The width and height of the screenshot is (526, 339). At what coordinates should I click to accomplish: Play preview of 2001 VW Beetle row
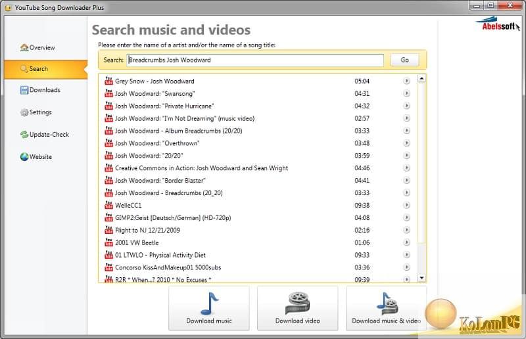pyautogui.click(x=406, y=242)
